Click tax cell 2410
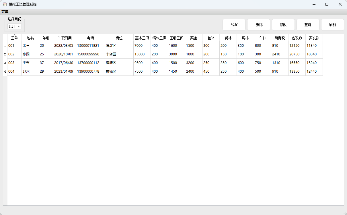Viewport: 347px width, 215px height. pos(280,54)
